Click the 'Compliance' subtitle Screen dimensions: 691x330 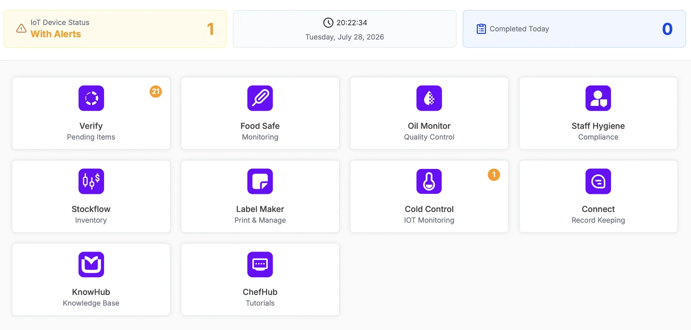pyautogui.click(x=598, y=137)
